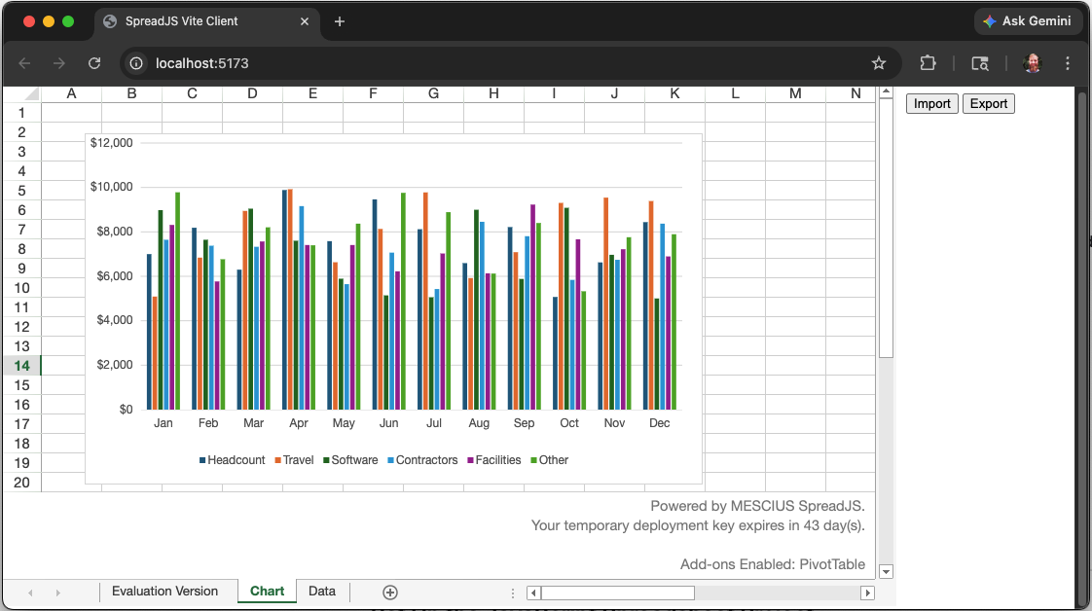Open the Chrome extensions puzzle icon
The width and height of the screenshot is (1092, 611).
(x=928, y=63)
